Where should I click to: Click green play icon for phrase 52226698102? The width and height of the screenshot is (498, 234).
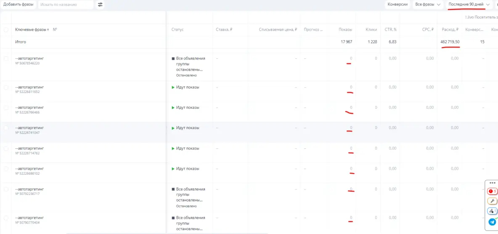click(x=173, y=169)
